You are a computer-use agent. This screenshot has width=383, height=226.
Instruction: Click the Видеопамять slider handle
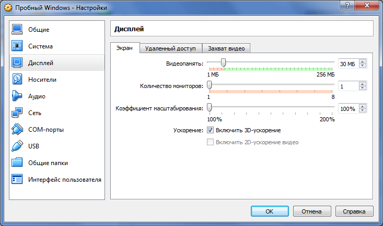223,63
